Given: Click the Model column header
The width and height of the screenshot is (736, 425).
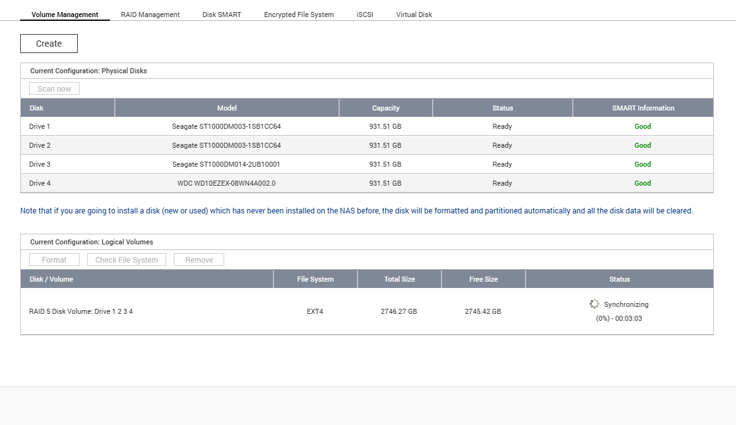Looking at the screenshot, I should [227, 108].
